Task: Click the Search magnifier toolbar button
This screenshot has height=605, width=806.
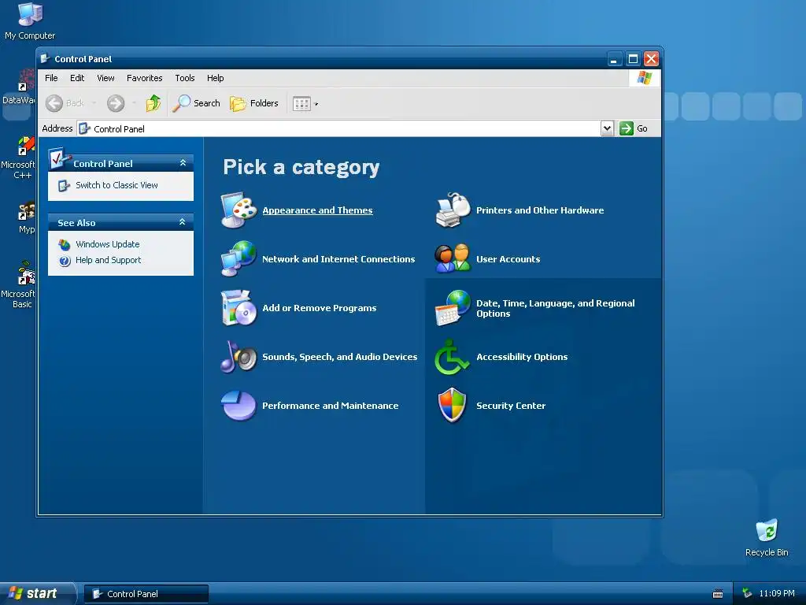Action: (196, 103)
